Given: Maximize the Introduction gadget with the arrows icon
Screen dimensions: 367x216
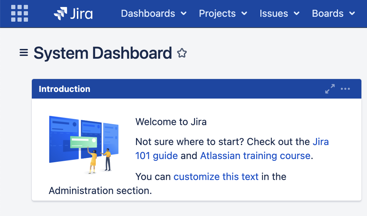Looking at the screenshot, I should click(x=329, y=89).
